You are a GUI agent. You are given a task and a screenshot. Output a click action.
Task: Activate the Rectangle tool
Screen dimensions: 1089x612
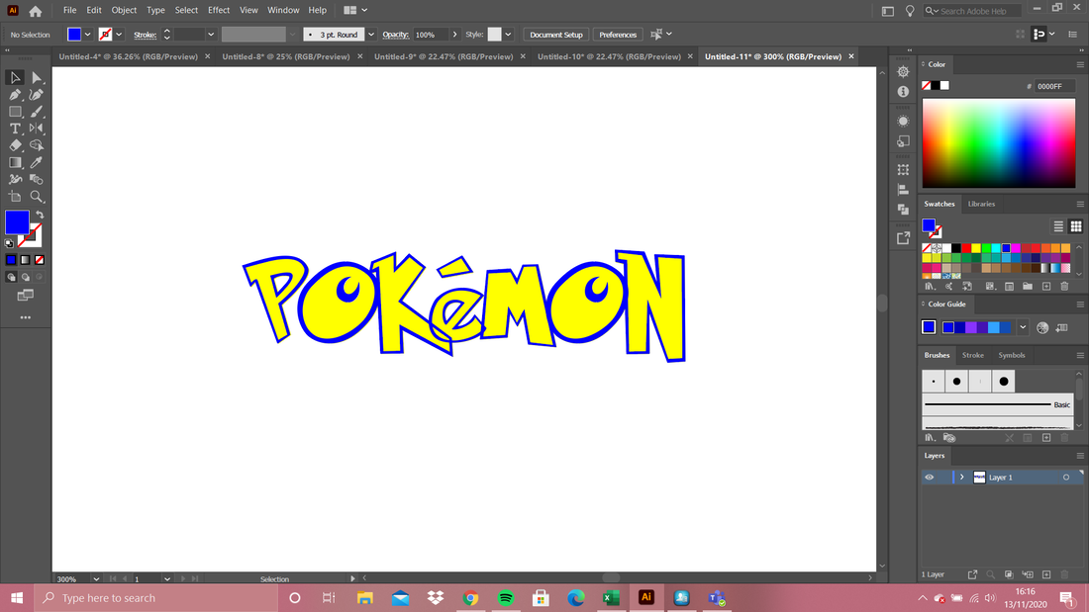[15, 112]
